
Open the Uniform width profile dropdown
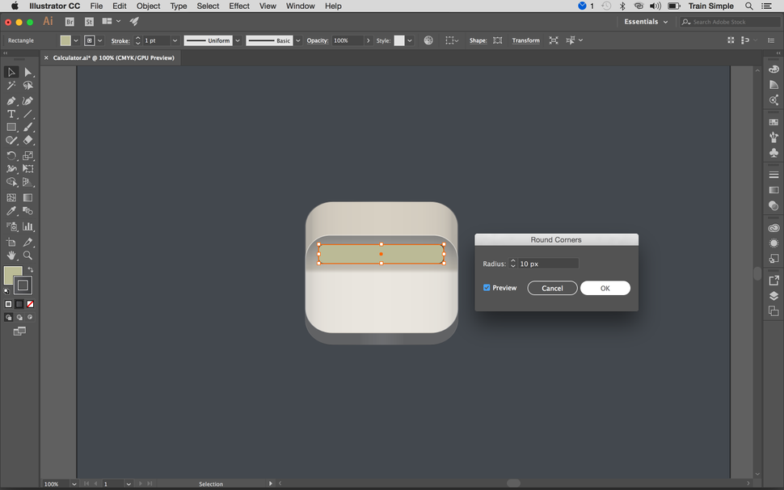[237, 40]
